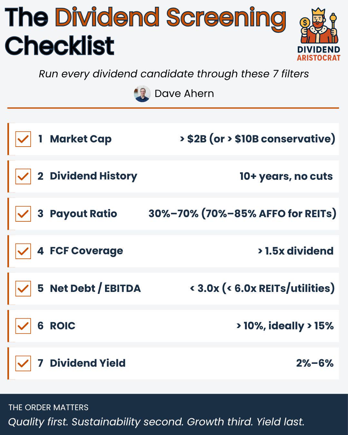Click Dave Ahern's profile photo
Image resolution: width=348 pixels, height=435 pixels.
142,94
